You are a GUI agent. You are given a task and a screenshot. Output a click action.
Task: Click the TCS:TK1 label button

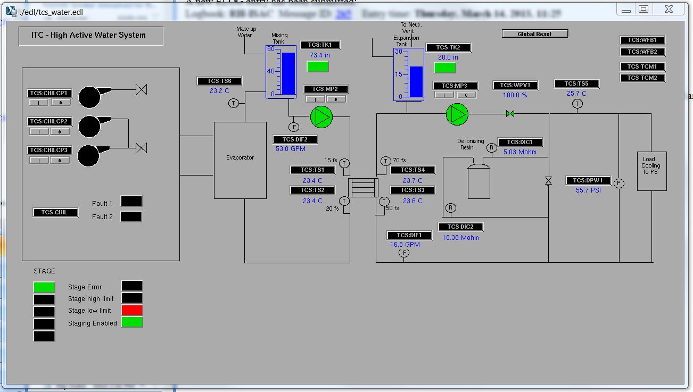click(x=320, y=45)
